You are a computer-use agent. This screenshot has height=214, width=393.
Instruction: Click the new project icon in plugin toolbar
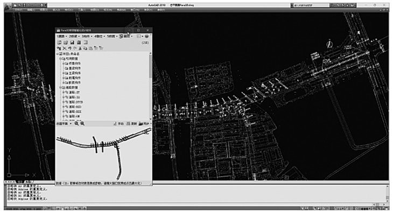59,43
